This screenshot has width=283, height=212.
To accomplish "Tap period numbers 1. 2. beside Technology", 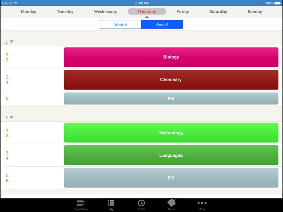I will tap(8, 133).
